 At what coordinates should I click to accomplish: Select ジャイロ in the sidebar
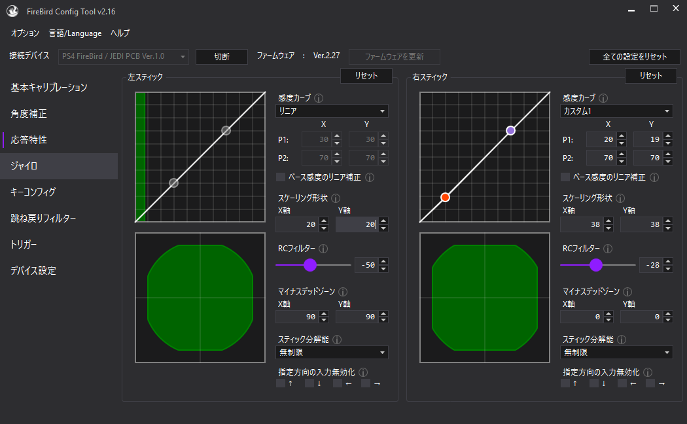59,166
